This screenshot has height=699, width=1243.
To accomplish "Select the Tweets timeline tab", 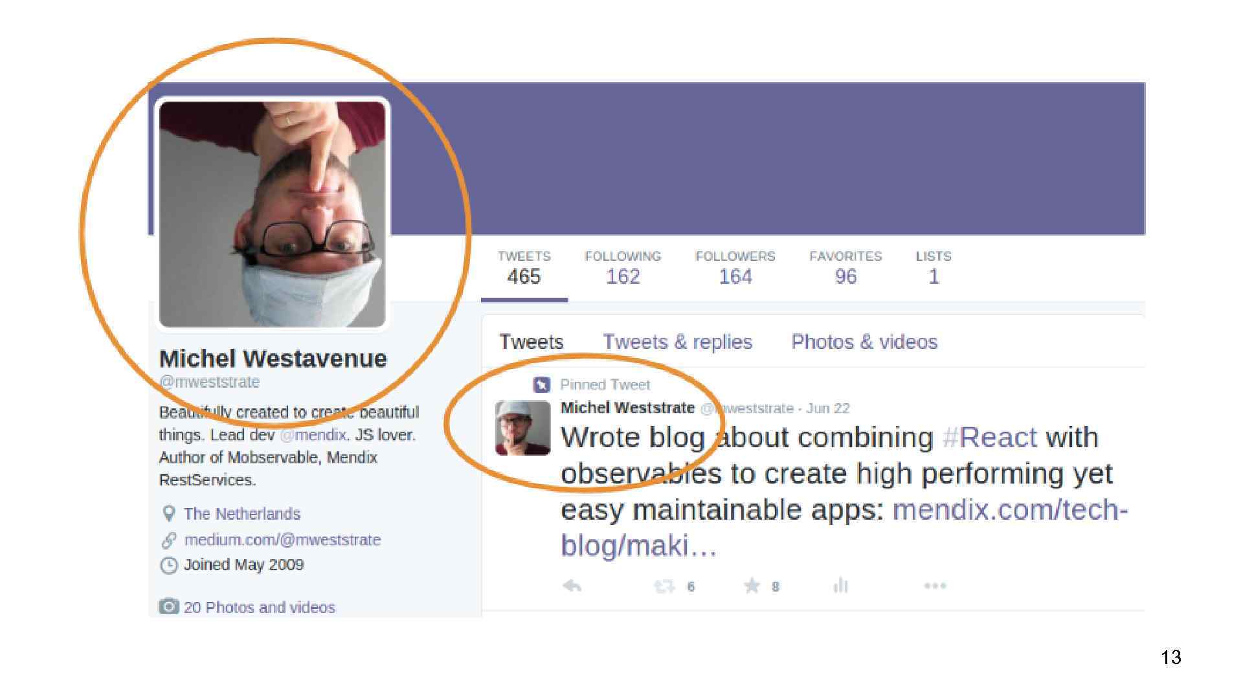I will tap(531, 342).
